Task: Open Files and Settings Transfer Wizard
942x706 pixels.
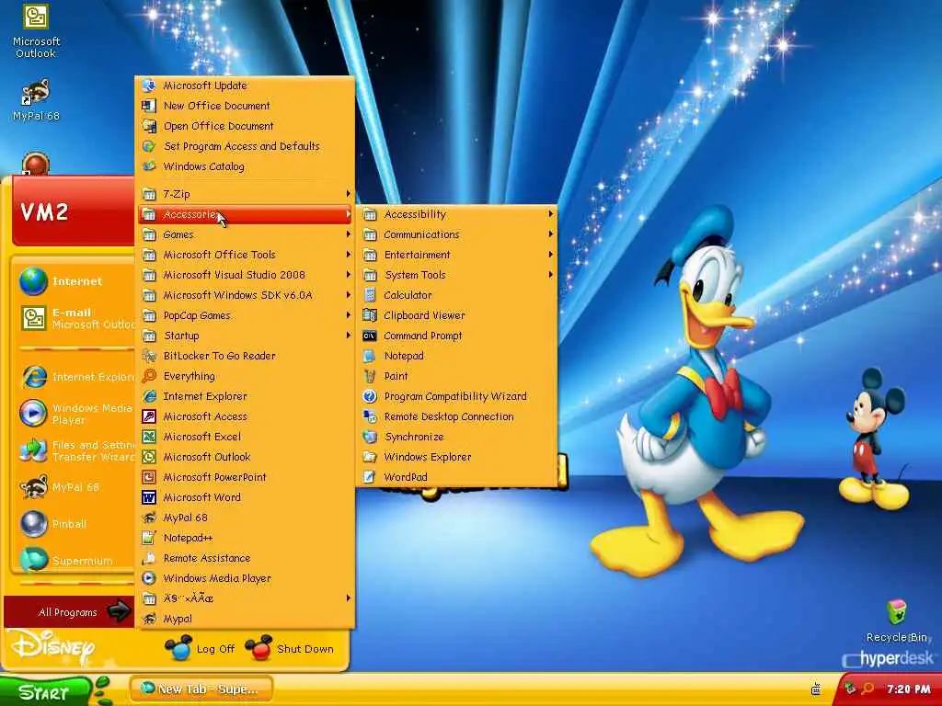Action: coord(75,450)
